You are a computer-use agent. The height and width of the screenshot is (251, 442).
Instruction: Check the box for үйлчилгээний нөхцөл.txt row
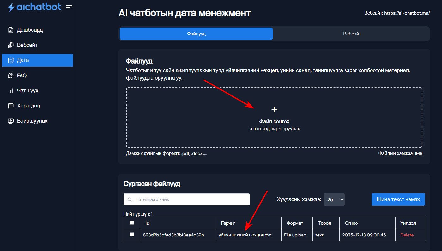pyautogui.click(x=132, y=235)
